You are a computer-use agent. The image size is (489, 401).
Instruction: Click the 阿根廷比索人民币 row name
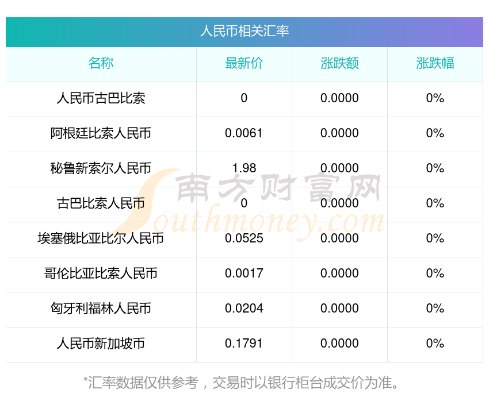pos(101,133)
